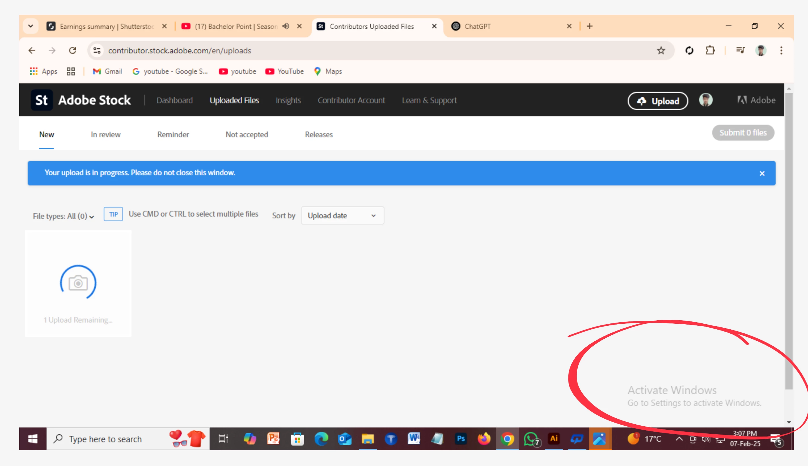The height and width of the screenshot is (466, 808).
Task: Reload the current page
Action: pos(73,50)
